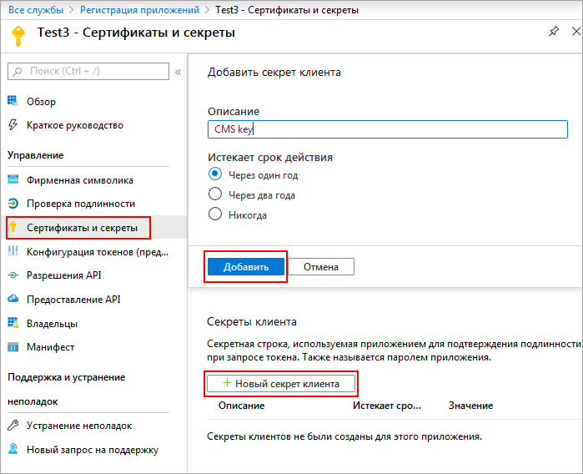
Task: Click the Overview (Обзор) grid icon
Action: point(13,102)
